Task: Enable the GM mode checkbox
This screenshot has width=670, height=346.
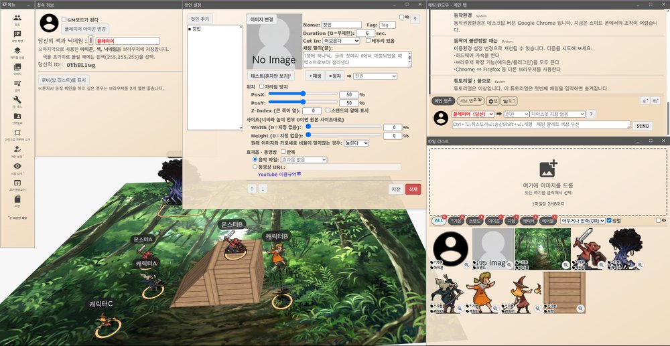Action: pos(64,19)
